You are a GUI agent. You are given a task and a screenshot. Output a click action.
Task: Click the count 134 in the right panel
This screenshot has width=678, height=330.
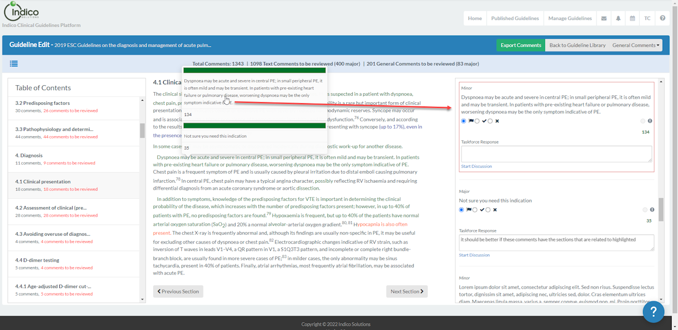tap(646, 132)
